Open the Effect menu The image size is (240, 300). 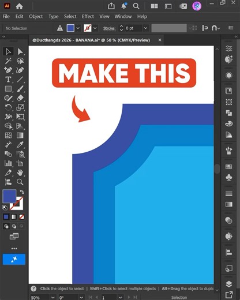tap(88, 17)
